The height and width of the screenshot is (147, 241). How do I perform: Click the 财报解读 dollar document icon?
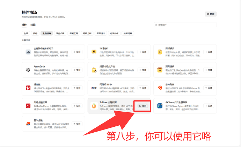click(160, 52)
